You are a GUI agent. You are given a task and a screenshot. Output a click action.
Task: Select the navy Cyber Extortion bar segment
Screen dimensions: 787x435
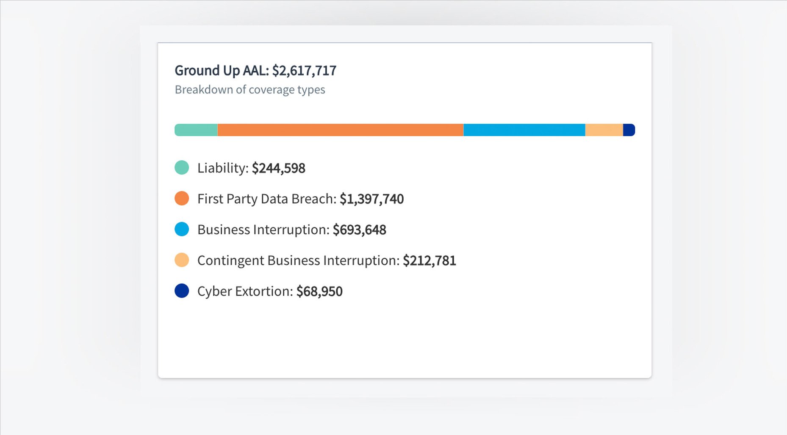click(x=629, y=130)
